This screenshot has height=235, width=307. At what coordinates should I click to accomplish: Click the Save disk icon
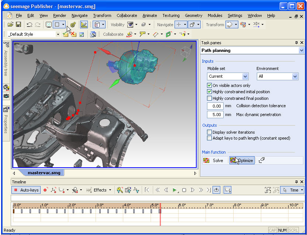point(18,25)
